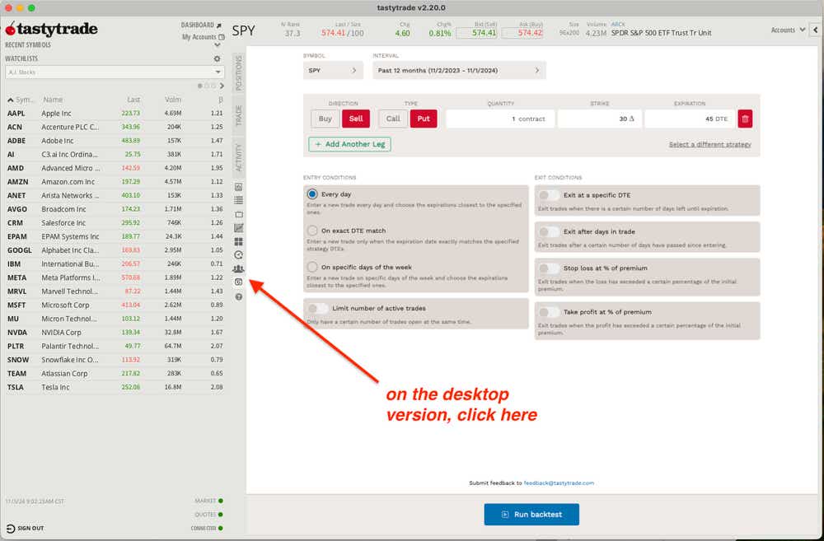Set leg direction to Buy
Image resolution: width=824 pixels, height=541 pixels.
pos(325,119)
